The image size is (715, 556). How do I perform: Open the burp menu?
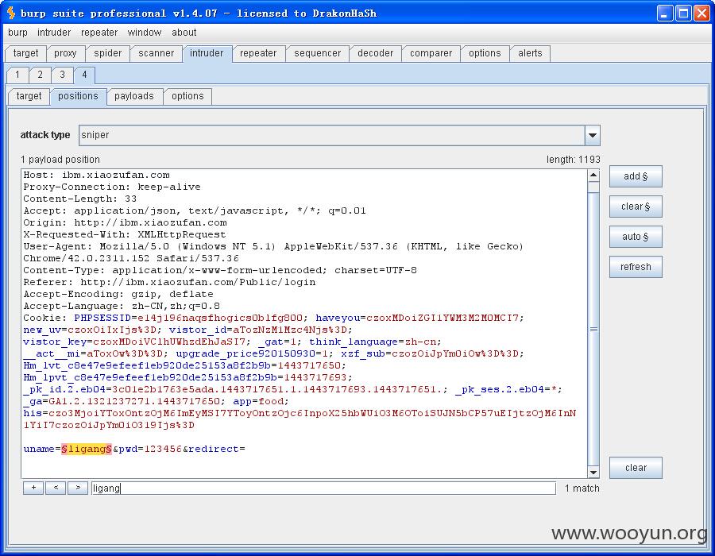point(17,33)
